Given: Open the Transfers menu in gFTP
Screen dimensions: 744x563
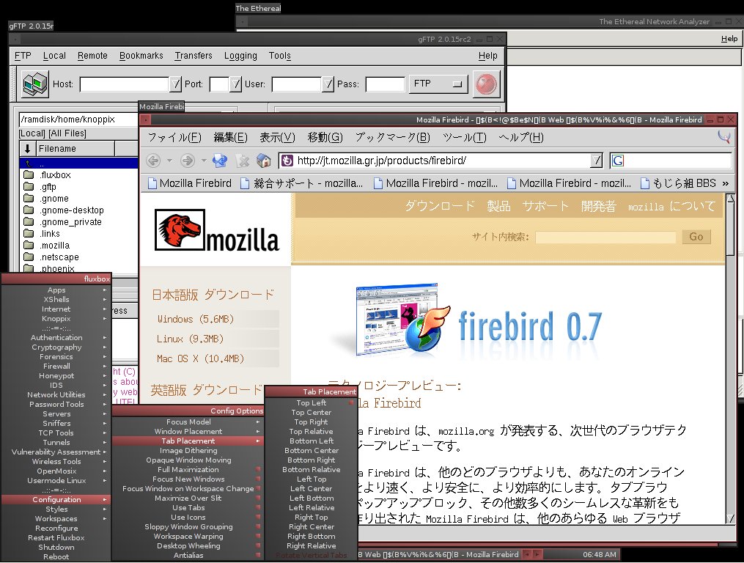Looking at the screenshot, I should (x=193, y=56).
